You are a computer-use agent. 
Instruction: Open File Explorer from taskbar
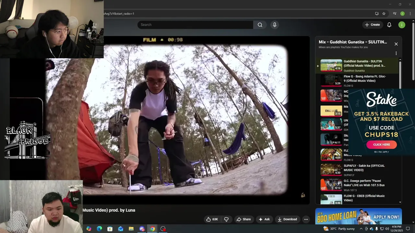pyautogui.click(x=131, y=229)
